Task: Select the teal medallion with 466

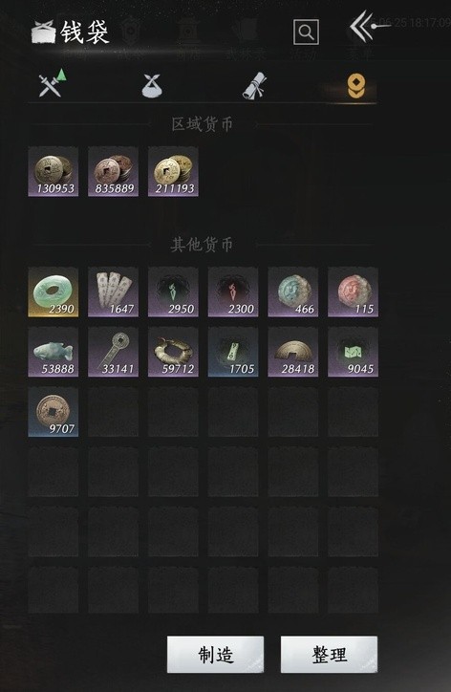Action: point(293,292)
